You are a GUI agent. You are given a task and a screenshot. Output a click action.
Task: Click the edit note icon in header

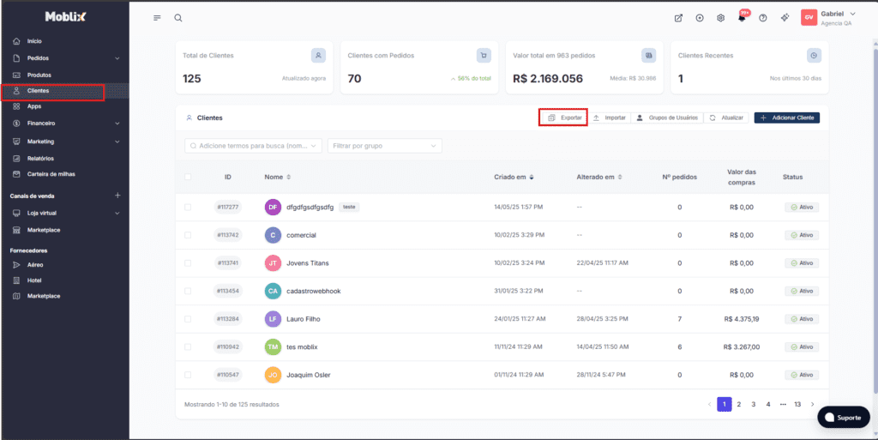(x=679, y=18)
